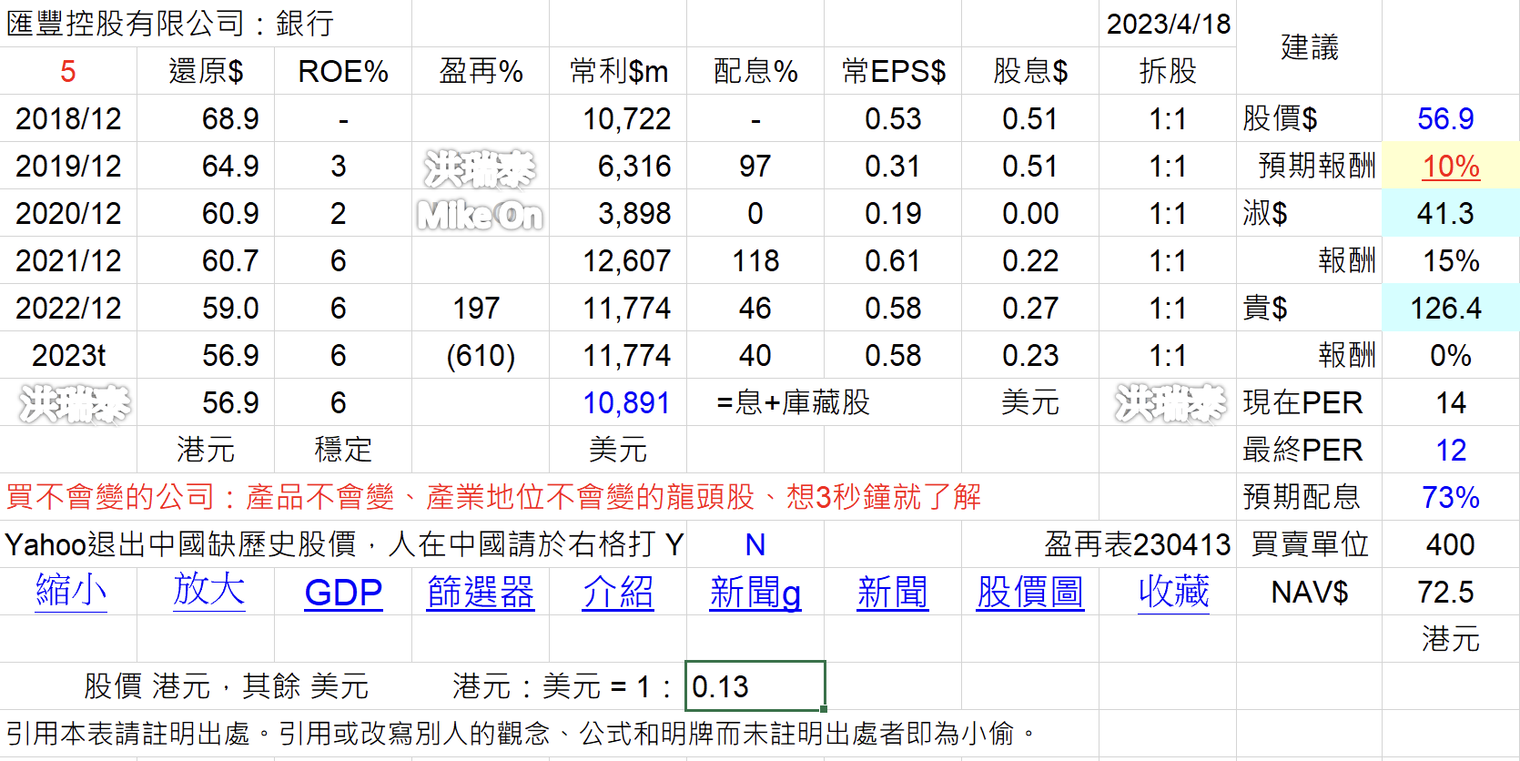Click the ROE% column header
Viewport: 1520px width, 761px height.
343,71
